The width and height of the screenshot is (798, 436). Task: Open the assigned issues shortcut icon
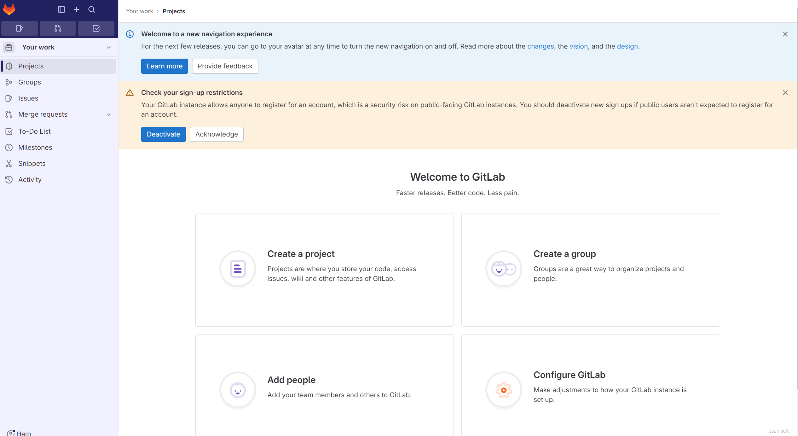(x=20, y=28)
